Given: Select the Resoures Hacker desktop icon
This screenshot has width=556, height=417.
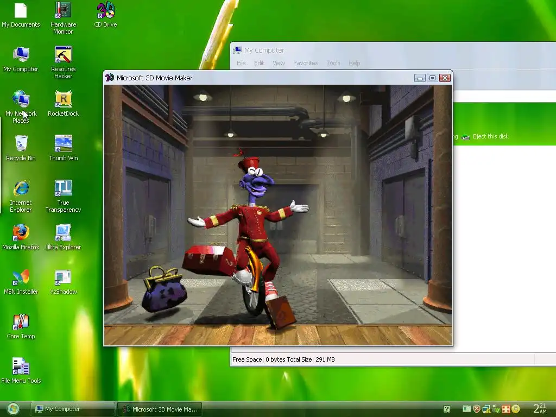Looking at the screenshot, I should [63, 62].
